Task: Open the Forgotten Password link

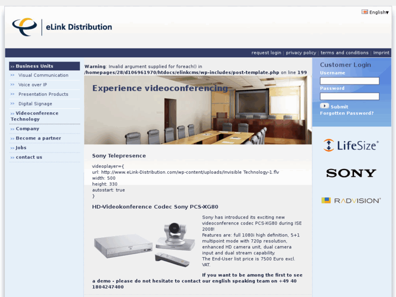Action: pos(347,113)
